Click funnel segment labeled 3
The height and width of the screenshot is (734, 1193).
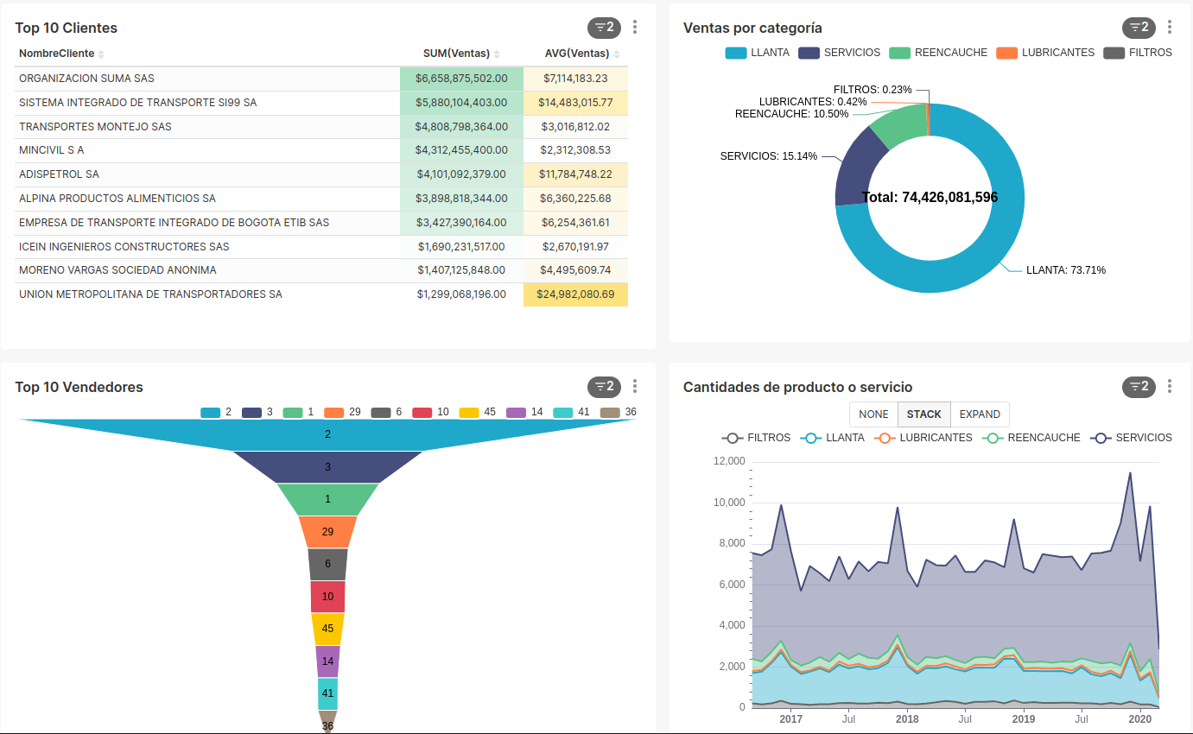(x=327, y=467)
